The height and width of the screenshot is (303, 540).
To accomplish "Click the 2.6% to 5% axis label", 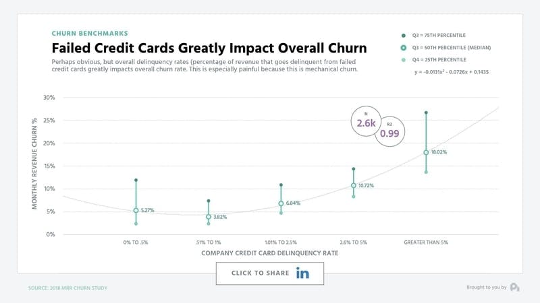I will coord(353,241).
